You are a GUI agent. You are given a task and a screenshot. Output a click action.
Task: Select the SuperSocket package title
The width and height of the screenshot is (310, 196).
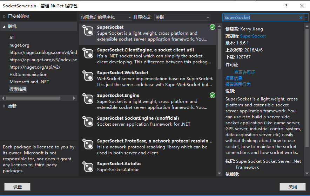110,27
